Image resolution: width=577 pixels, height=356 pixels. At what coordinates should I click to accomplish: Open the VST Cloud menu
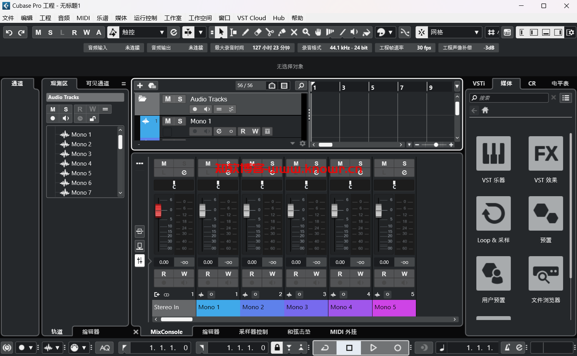252,18
